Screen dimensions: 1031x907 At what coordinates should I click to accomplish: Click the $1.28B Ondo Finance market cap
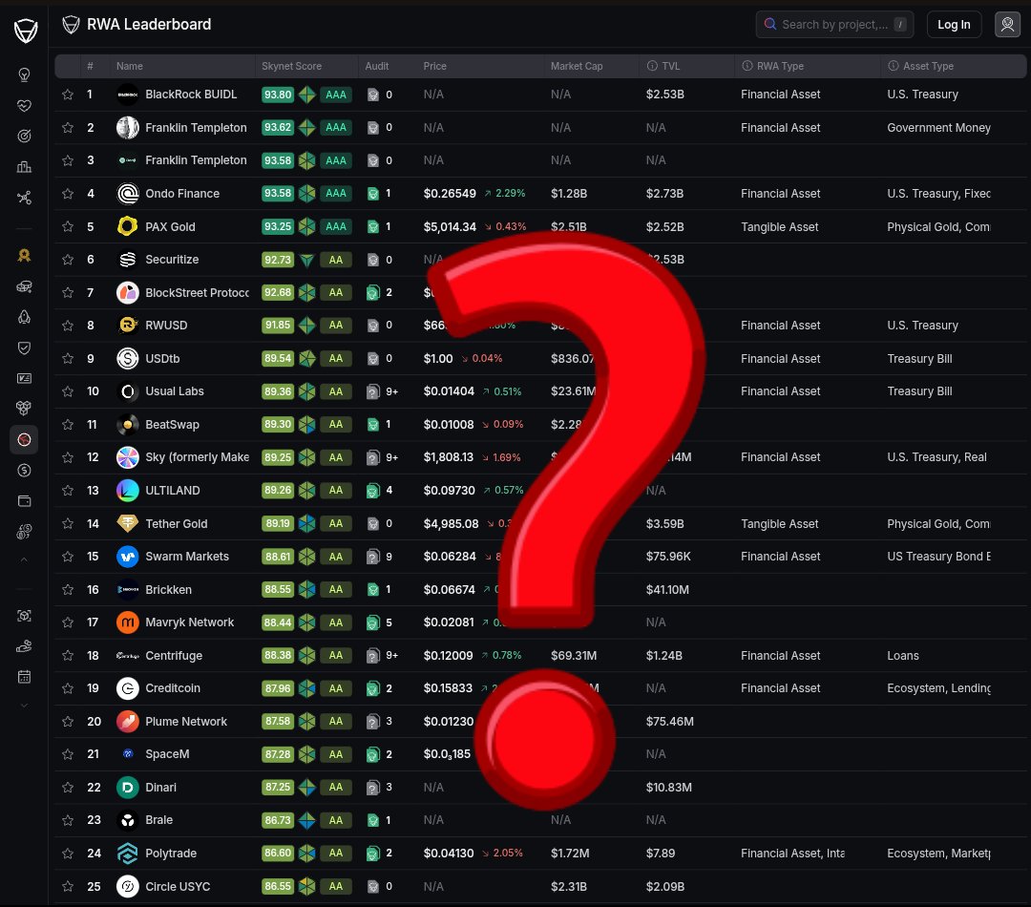(569, 194)
